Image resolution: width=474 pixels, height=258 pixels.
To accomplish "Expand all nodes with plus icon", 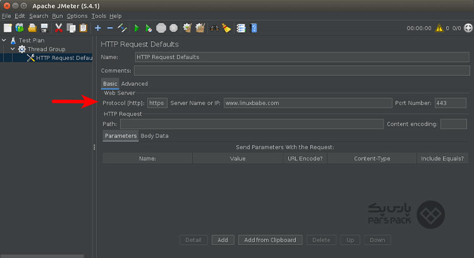I will coord(97,28).
